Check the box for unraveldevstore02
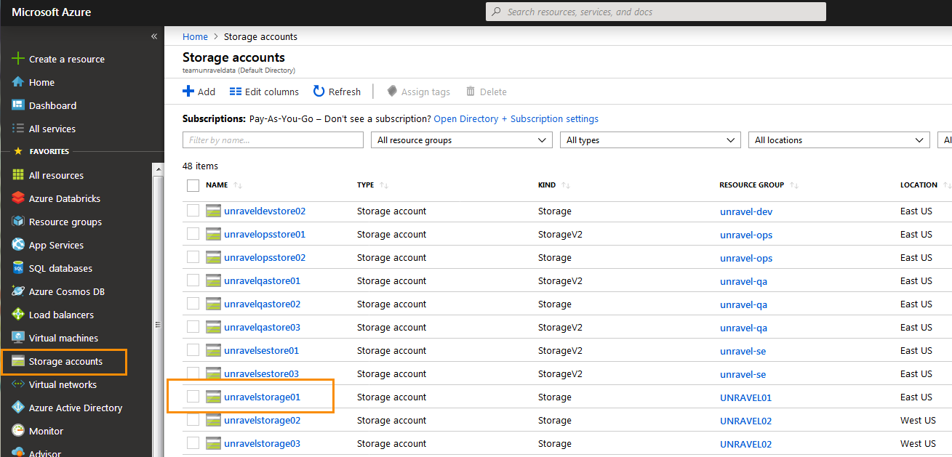 pyautogui.click(x=193, y=211)
